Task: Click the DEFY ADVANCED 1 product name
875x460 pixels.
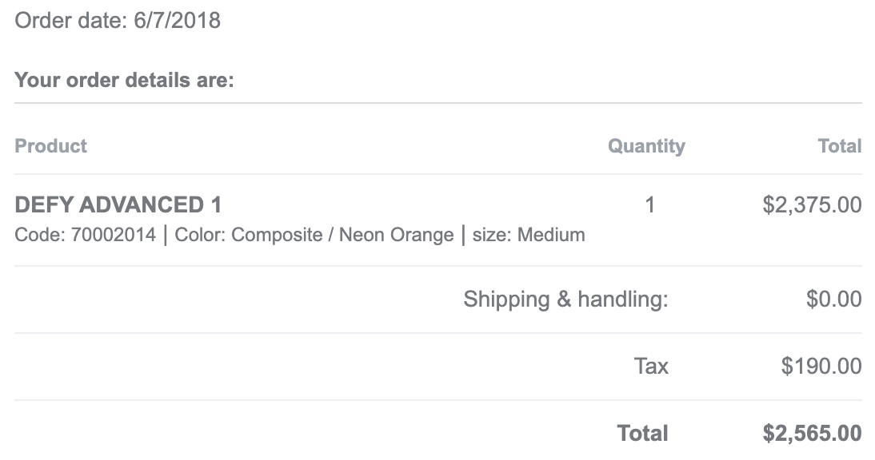Action: click(x=118, y=205)
